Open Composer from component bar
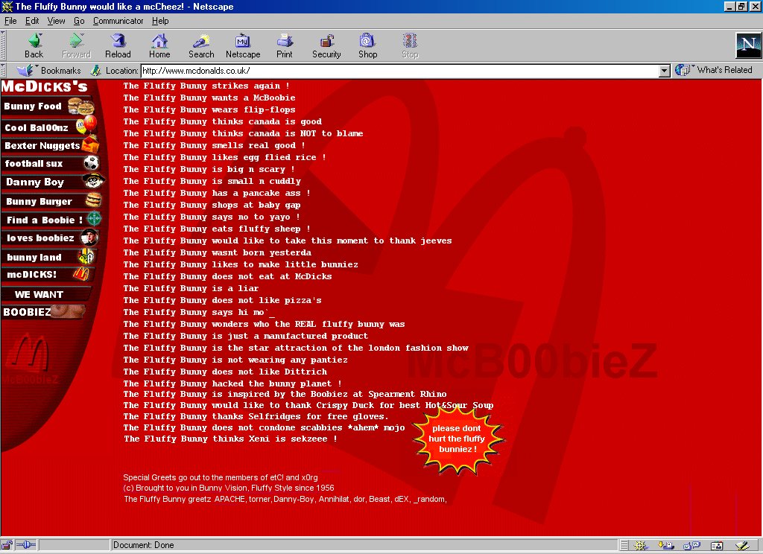Screen dimensions: 763x554 (742, 546)
